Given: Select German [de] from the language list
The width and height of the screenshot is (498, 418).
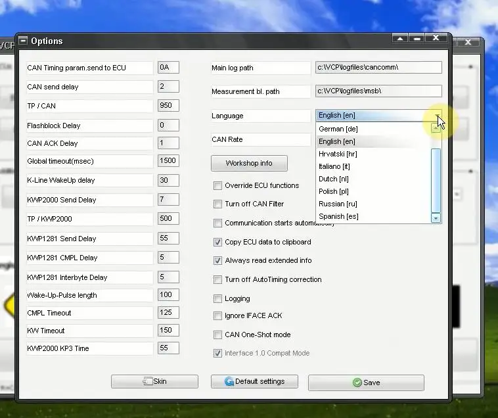Looking at the screenshot, I should (338, 129).
